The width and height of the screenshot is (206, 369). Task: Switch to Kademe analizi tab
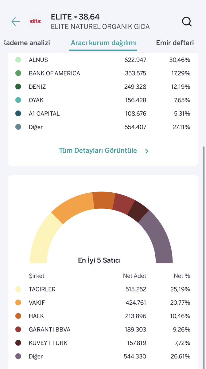(27, 43)
